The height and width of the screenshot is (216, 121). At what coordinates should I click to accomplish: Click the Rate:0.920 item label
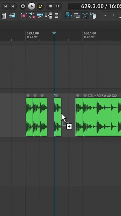tap(109, 96)
